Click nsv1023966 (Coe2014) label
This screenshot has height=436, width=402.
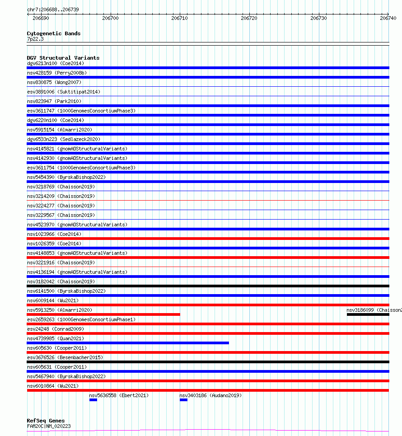click(54, 234)
